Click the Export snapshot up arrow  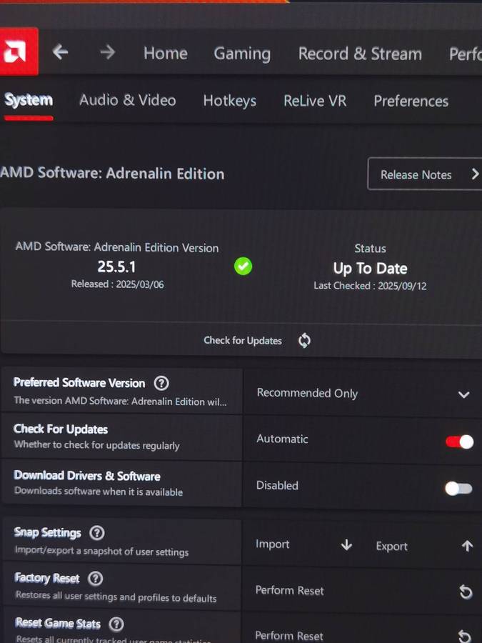pos(467,546)
